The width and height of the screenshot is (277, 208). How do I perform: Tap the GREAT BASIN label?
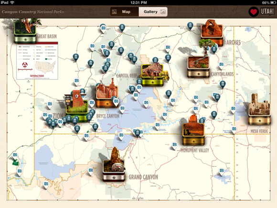tap(47, 36)
